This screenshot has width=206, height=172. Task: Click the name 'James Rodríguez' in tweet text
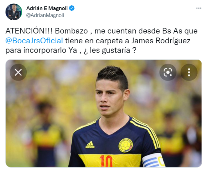[x=161, y=41]
